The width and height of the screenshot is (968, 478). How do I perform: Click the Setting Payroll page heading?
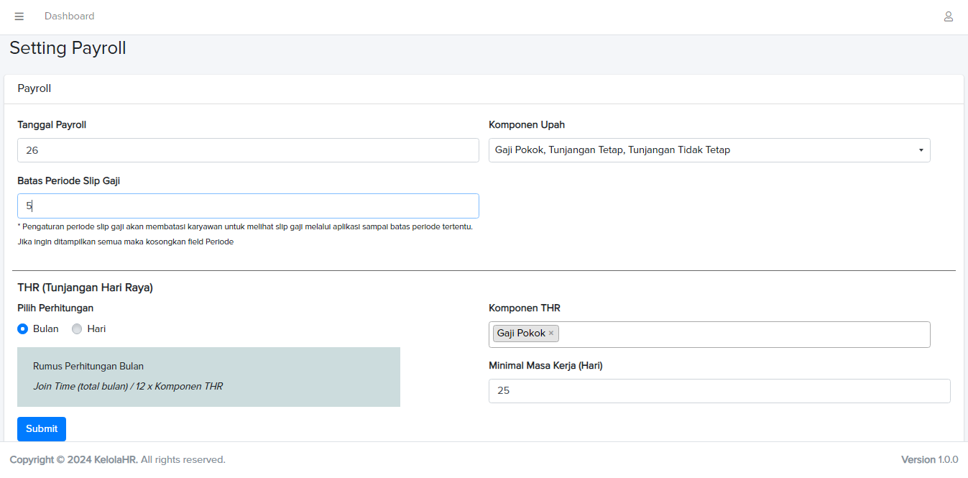pos(68,48)
